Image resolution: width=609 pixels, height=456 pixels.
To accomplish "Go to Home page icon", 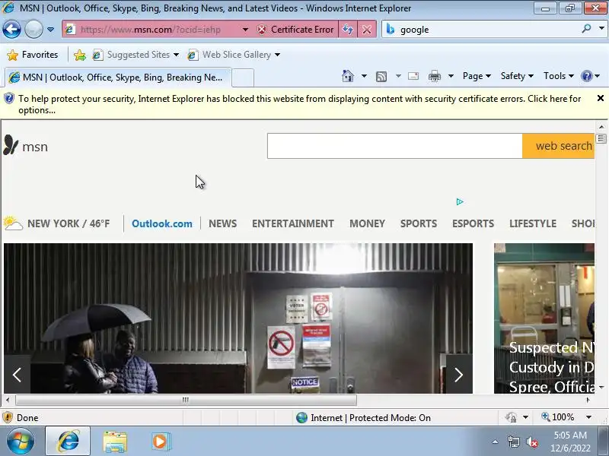I will [348, 76].
